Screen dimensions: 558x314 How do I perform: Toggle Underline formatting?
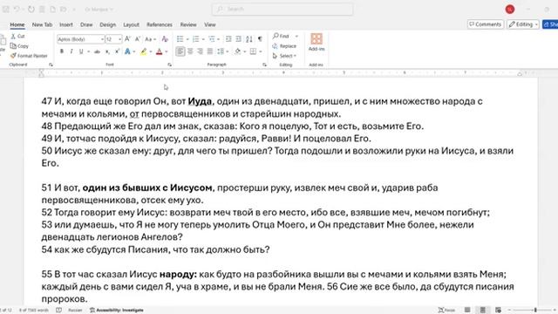pos(81,51)
